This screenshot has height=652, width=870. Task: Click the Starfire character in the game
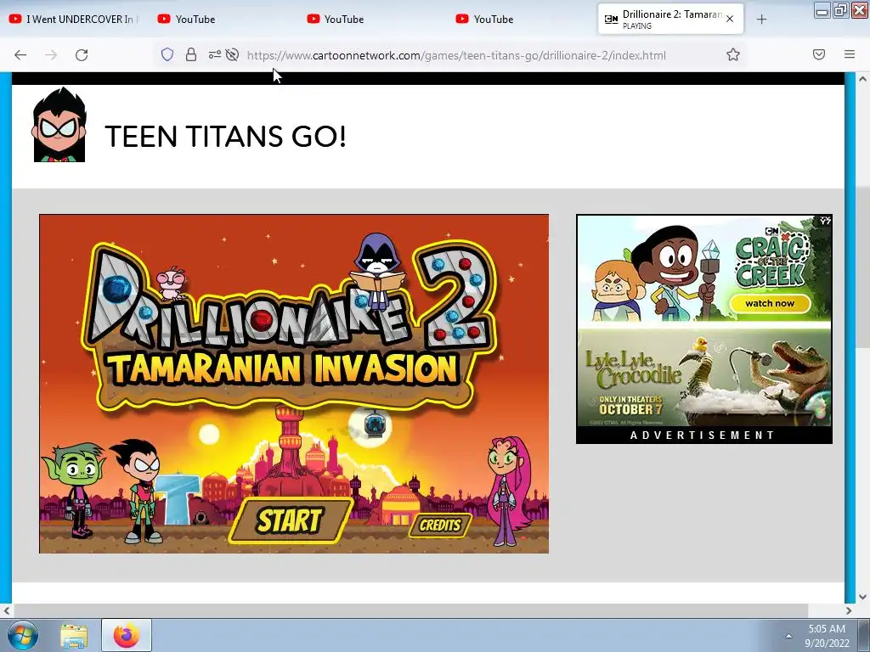[x=508, y=491]
